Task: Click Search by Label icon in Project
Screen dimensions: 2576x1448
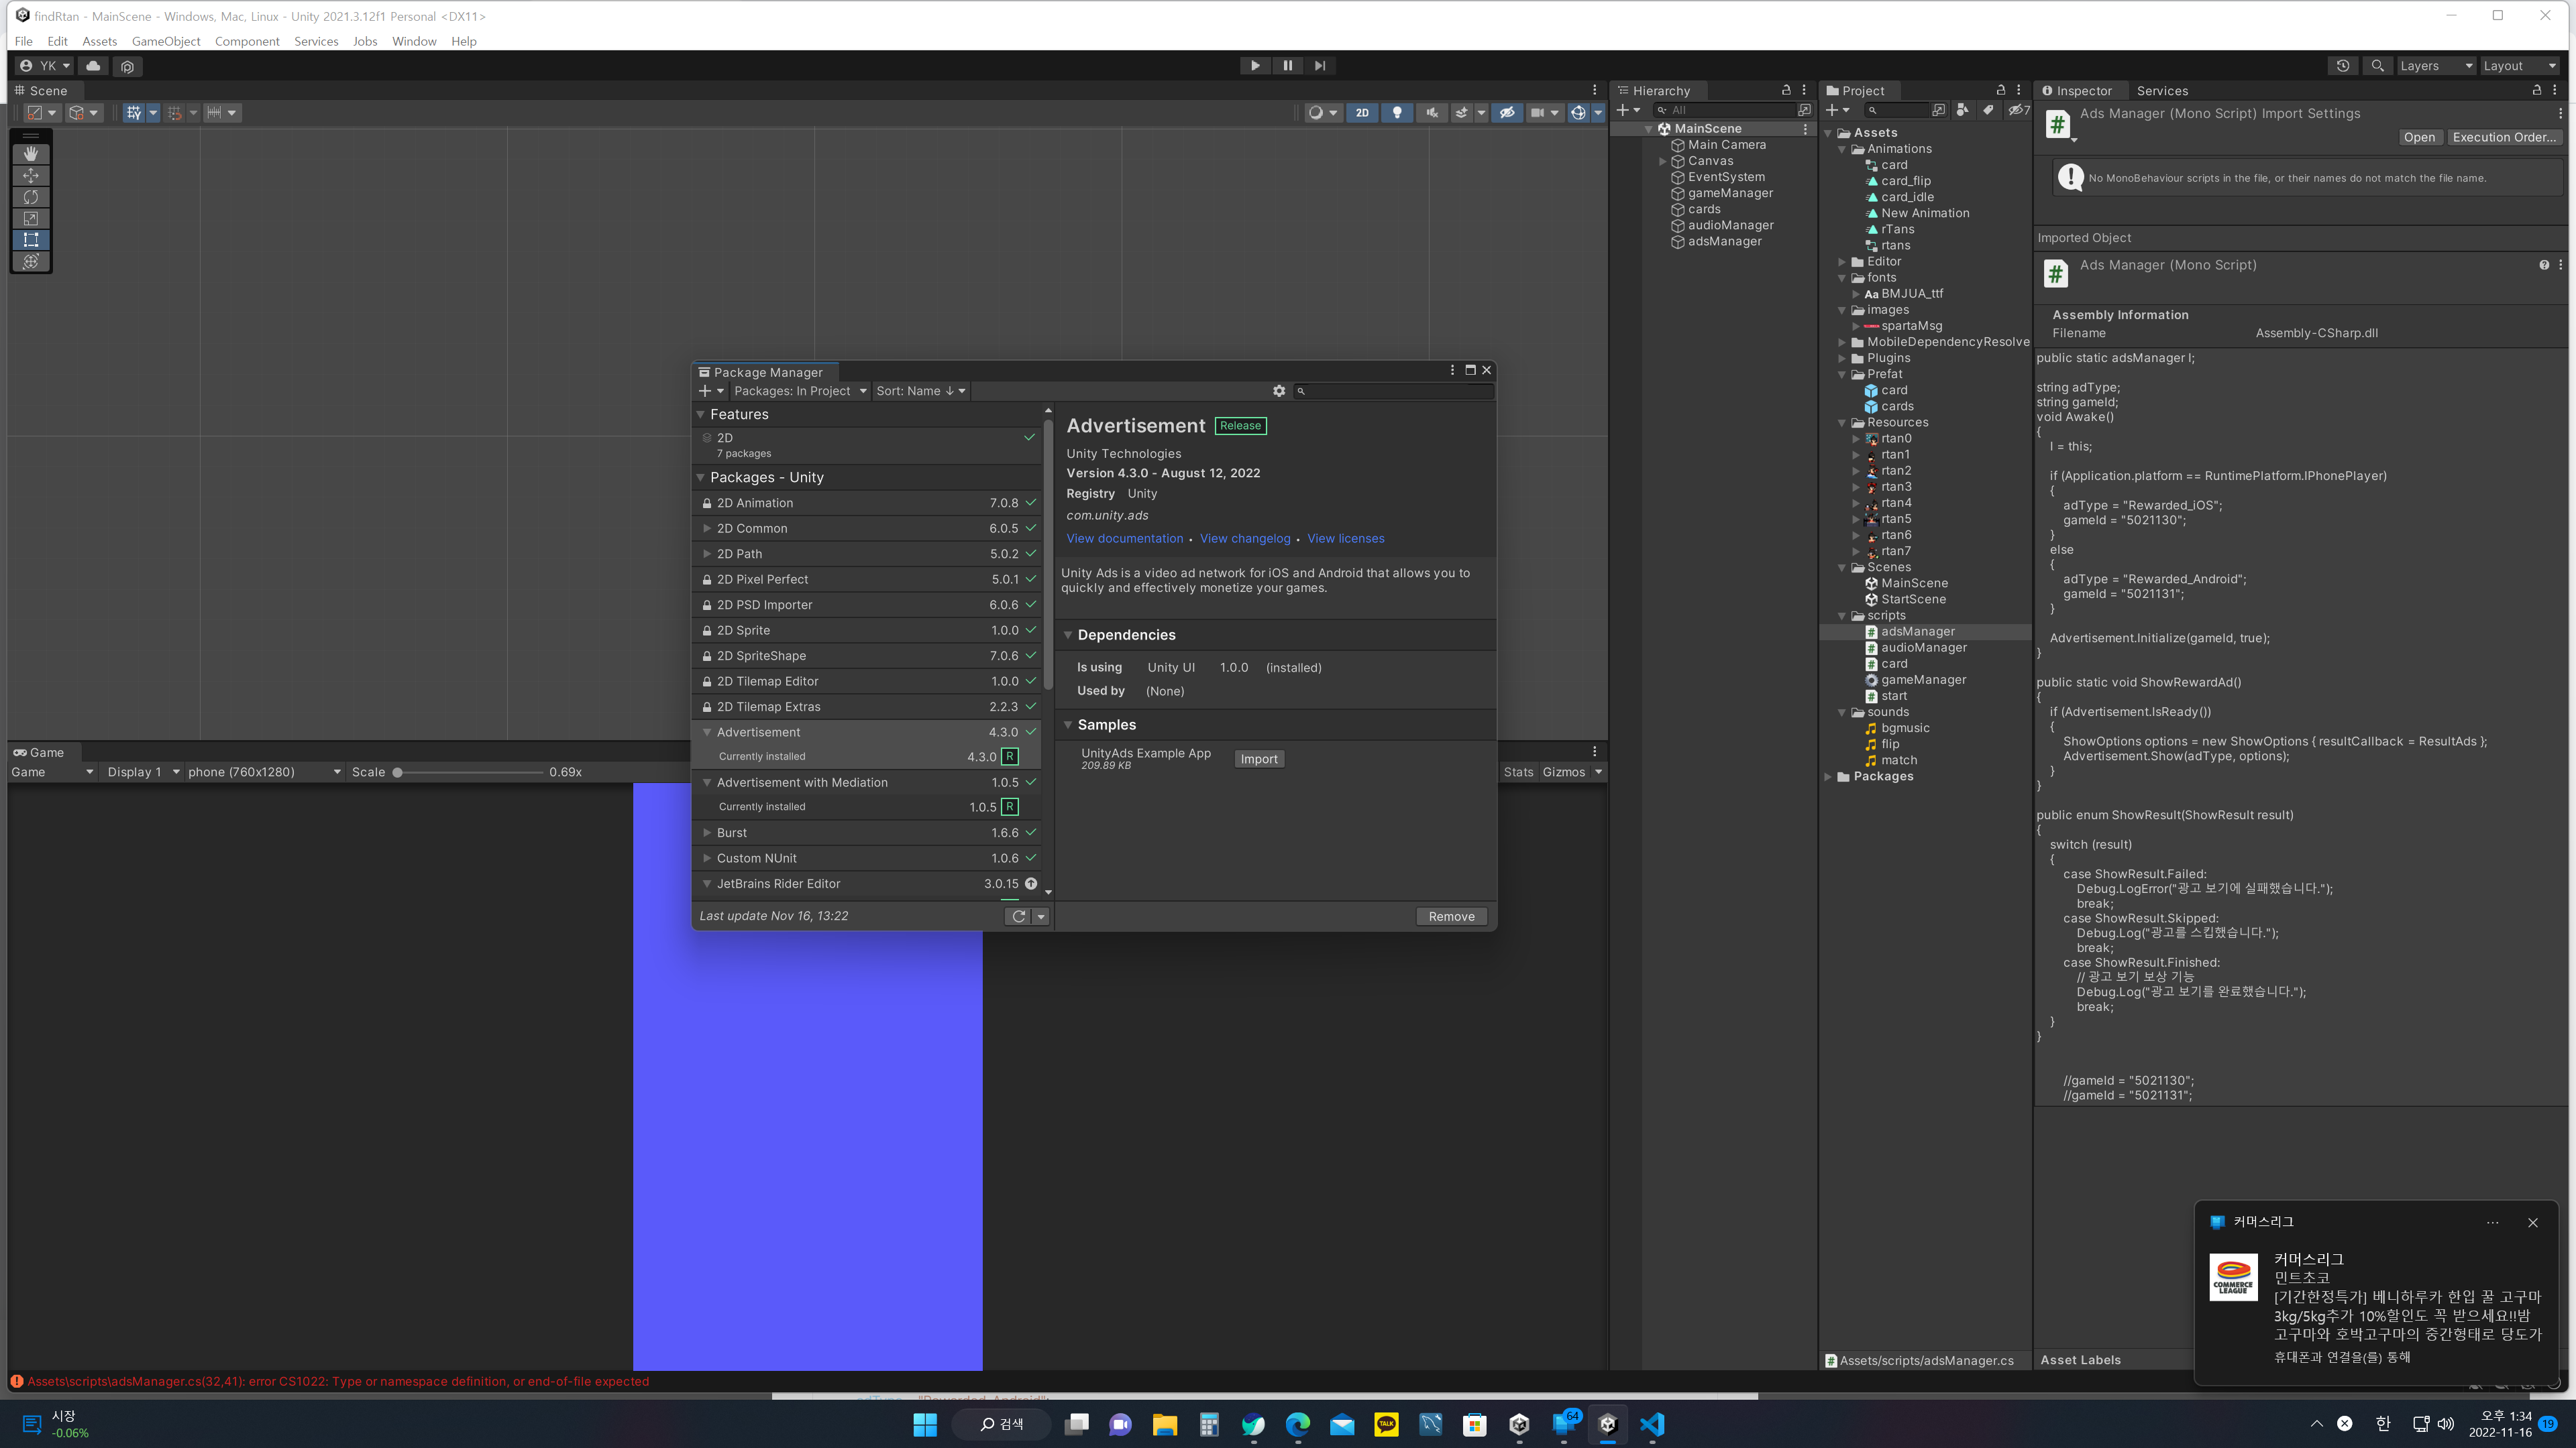Action: pyautogui.click(x=1988, y=110)
